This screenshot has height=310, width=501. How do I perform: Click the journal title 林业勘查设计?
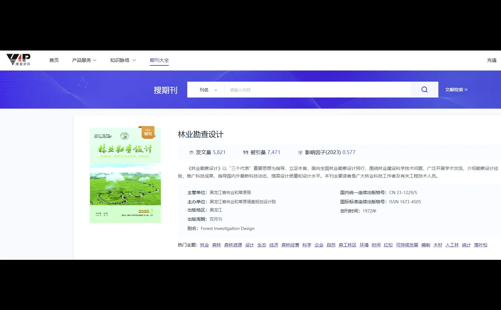201,134
